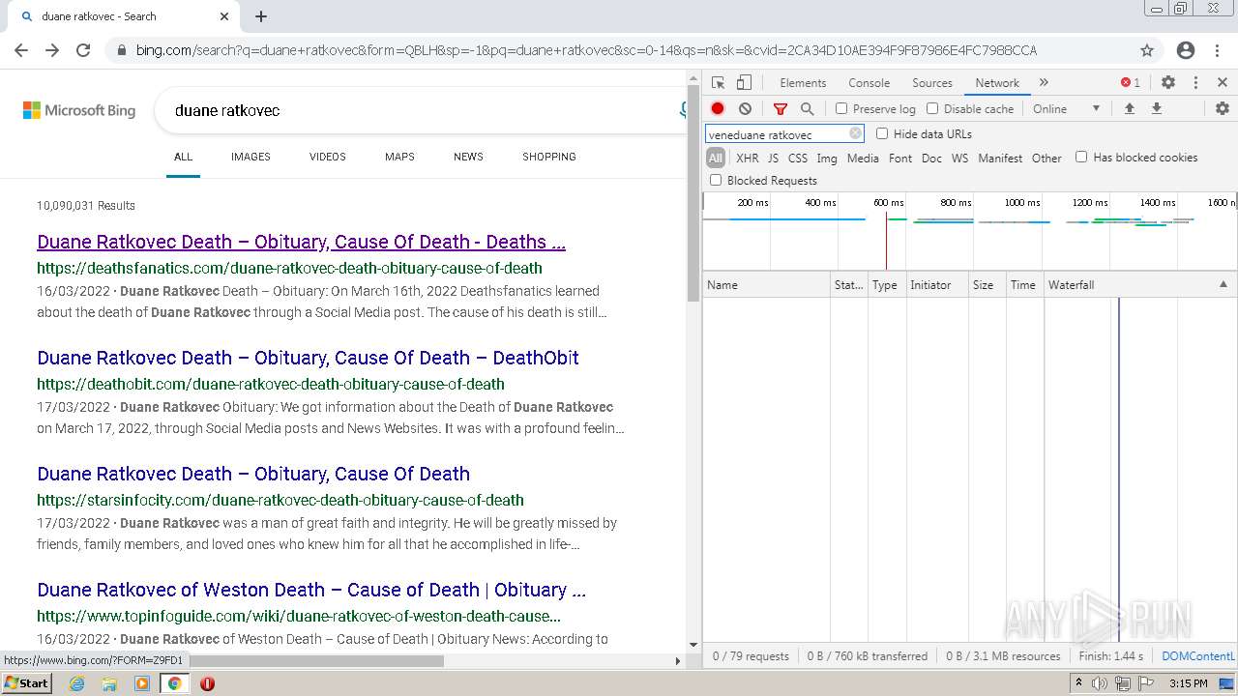Open the DeathObit search result link
Screen dimensions: 1238x696
[x=308, y=358]
